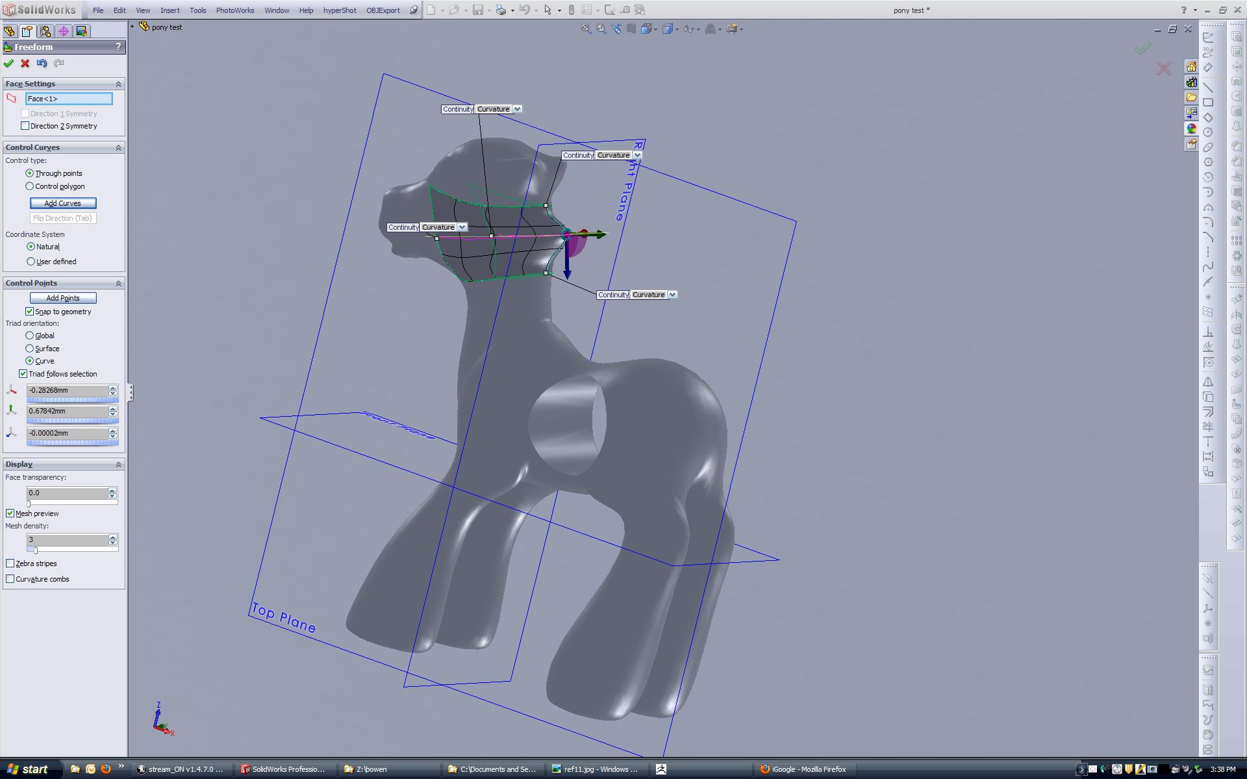The width and height of the screenshot is (1247, 779).
Task: Click the Add Curves button
Action: tap(63, 203)
